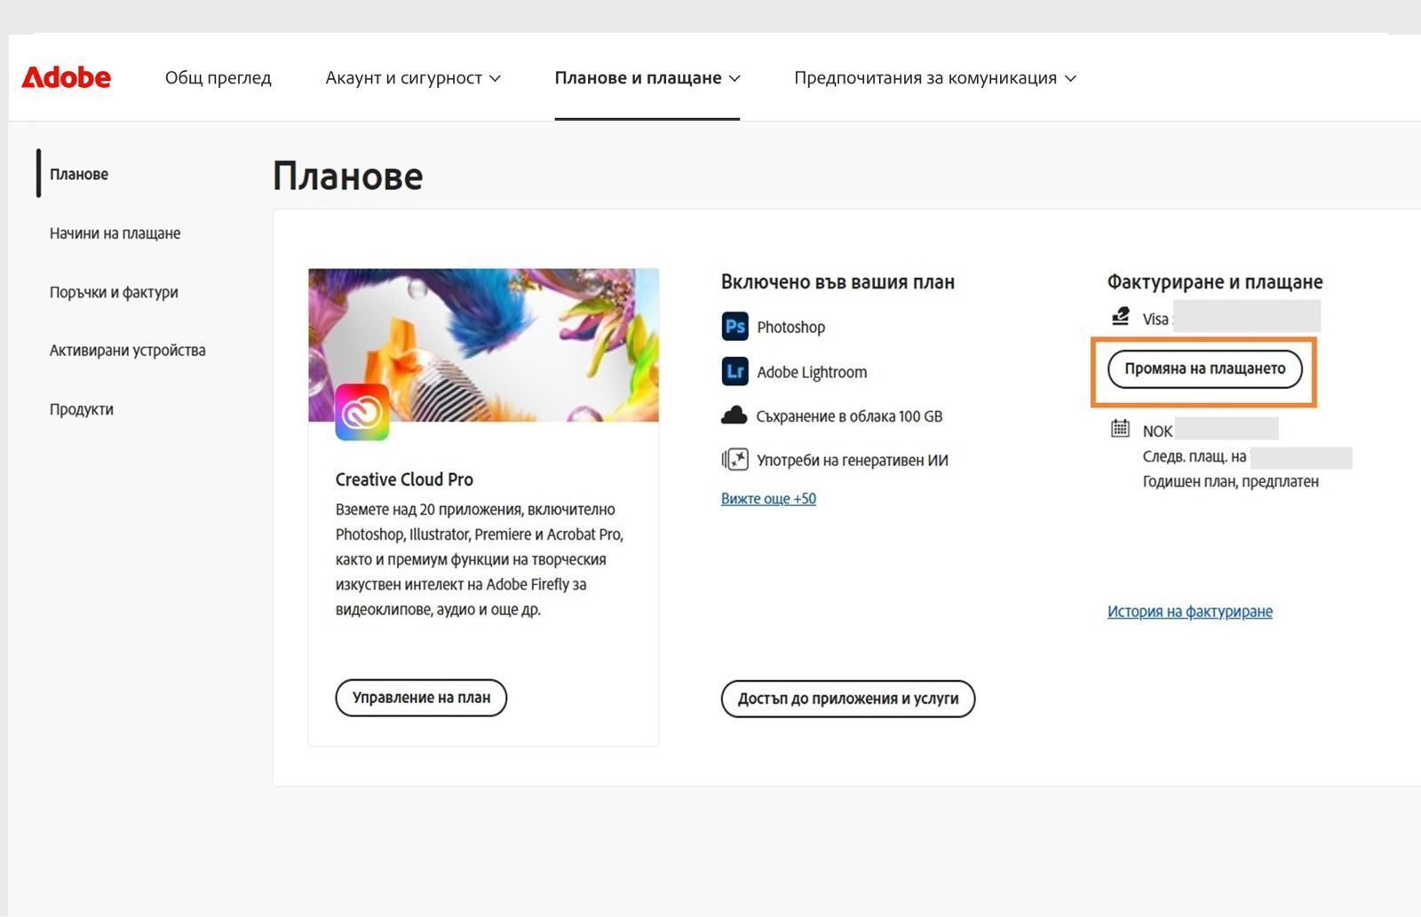Open Поръчки и фактури section

114,292
